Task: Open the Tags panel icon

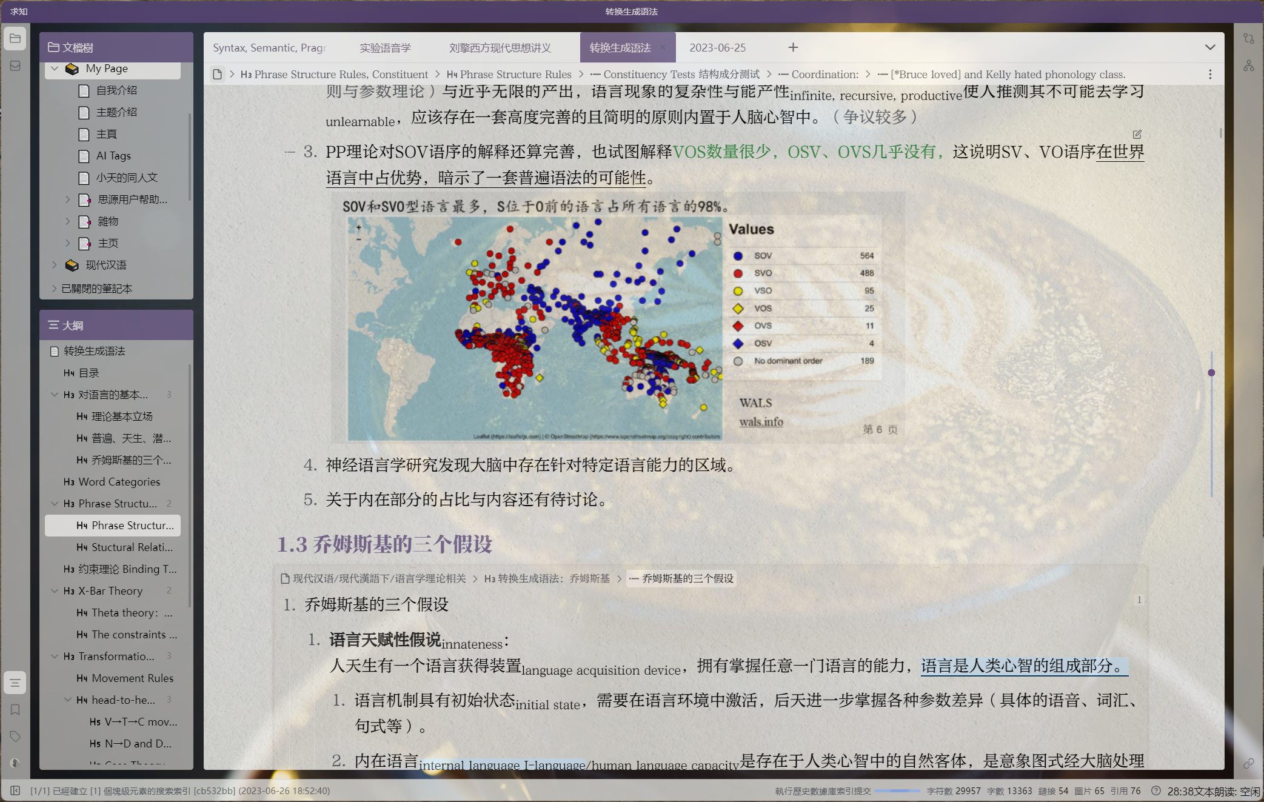Action: coord(15,737)
